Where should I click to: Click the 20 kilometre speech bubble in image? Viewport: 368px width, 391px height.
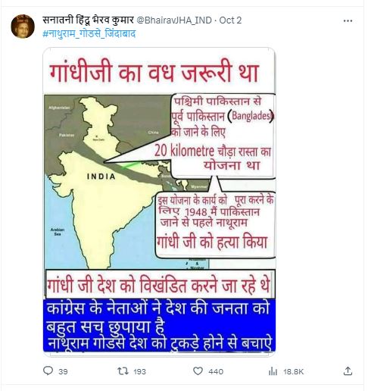222,136
